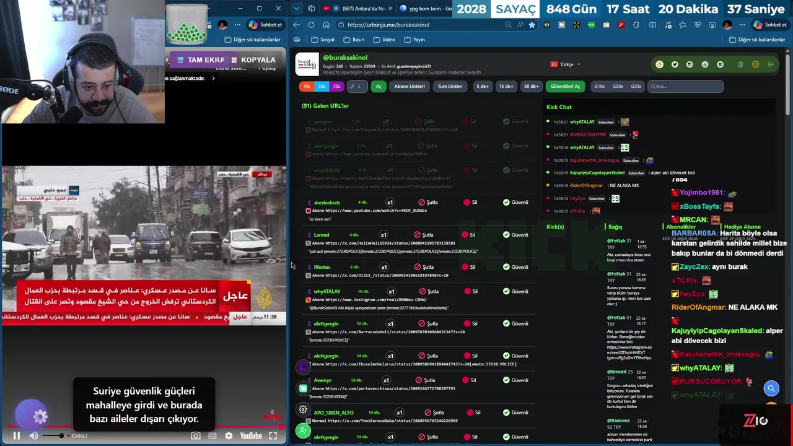Select the G10x option
The width and height of the screenshot is (793, 446).
point(599,86)
